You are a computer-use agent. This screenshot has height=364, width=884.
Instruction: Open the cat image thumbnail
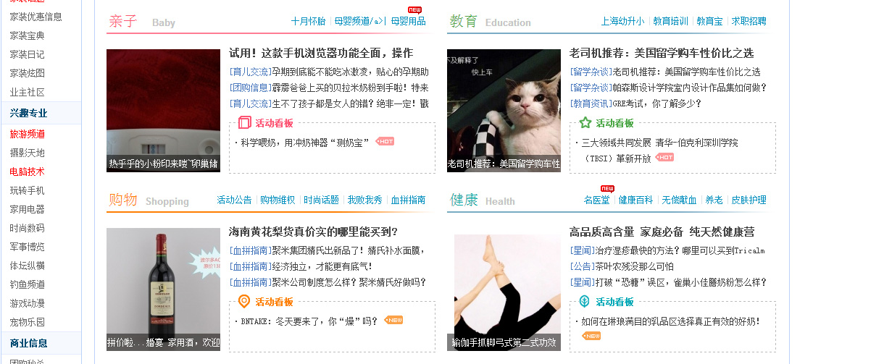tap(504, 111)
